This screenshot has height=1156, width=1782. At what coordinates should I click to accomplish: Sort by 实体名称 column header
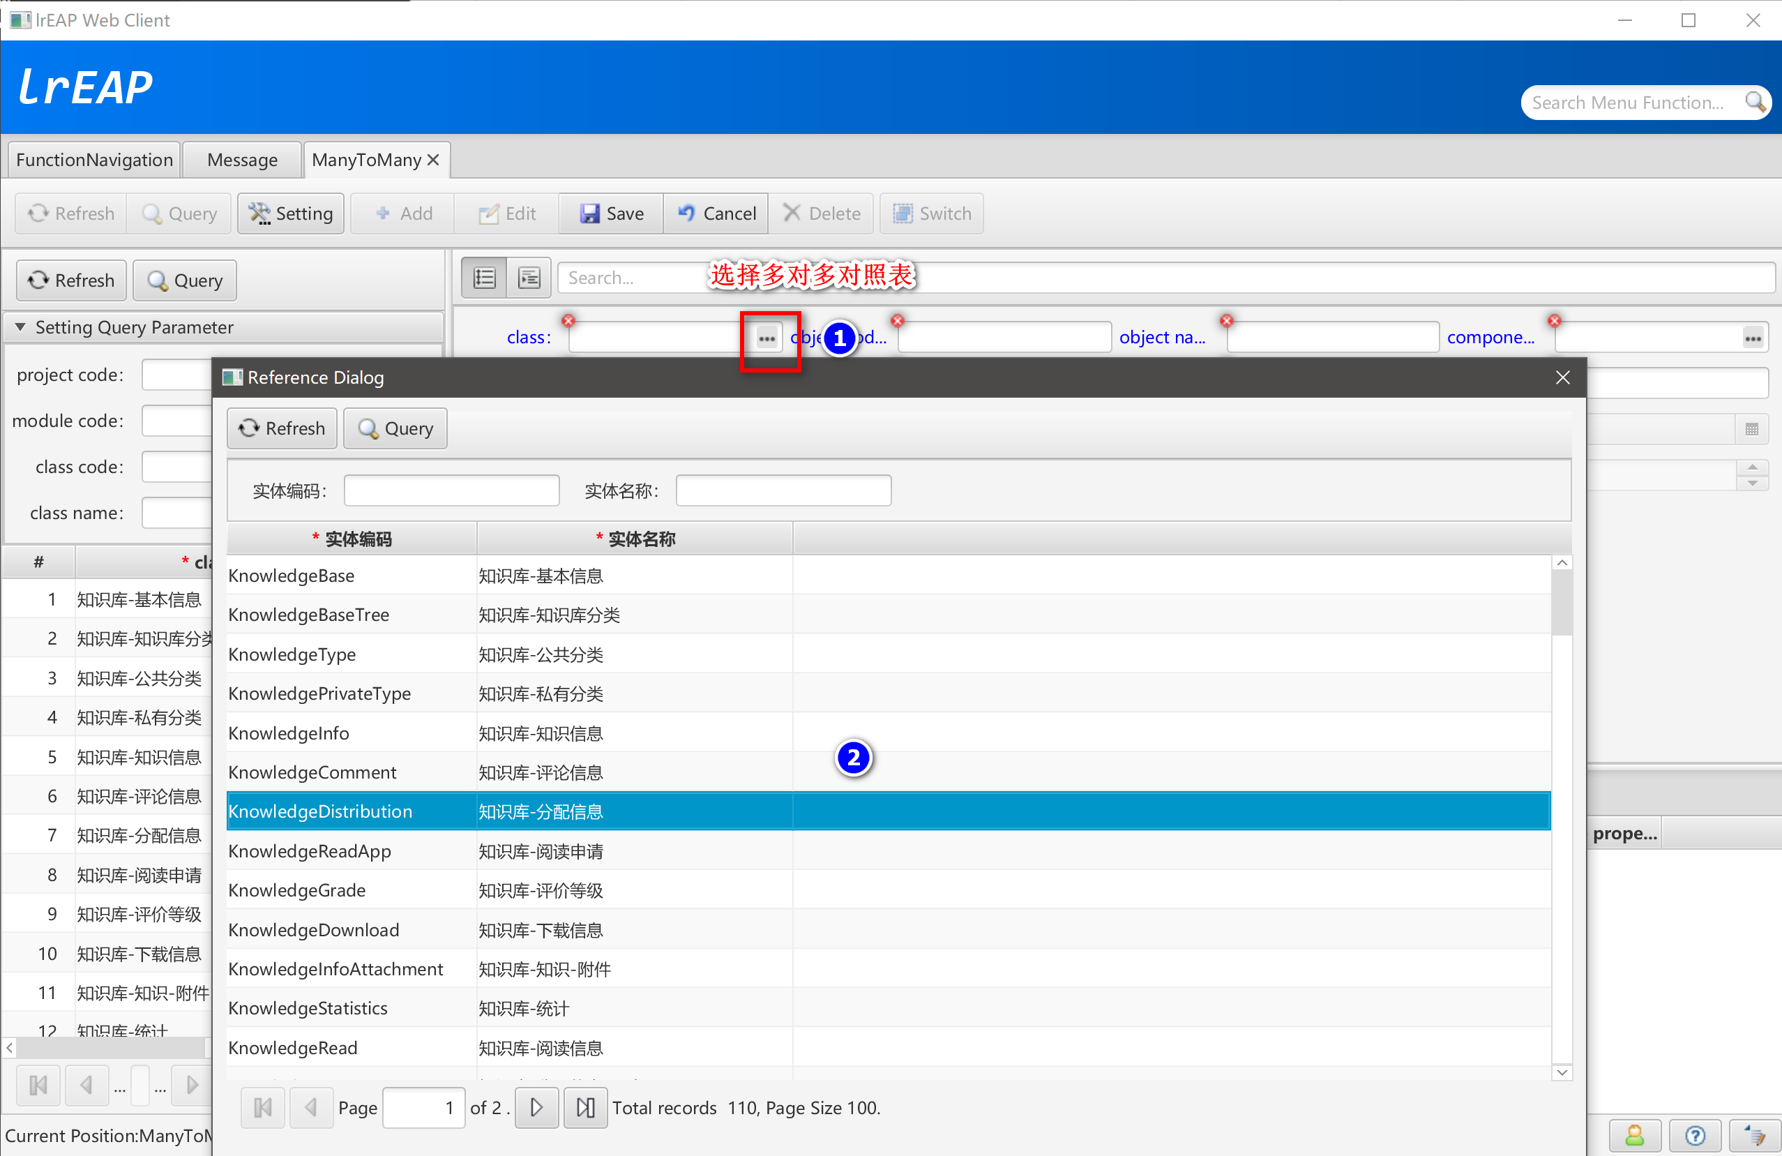pos(635,539)
